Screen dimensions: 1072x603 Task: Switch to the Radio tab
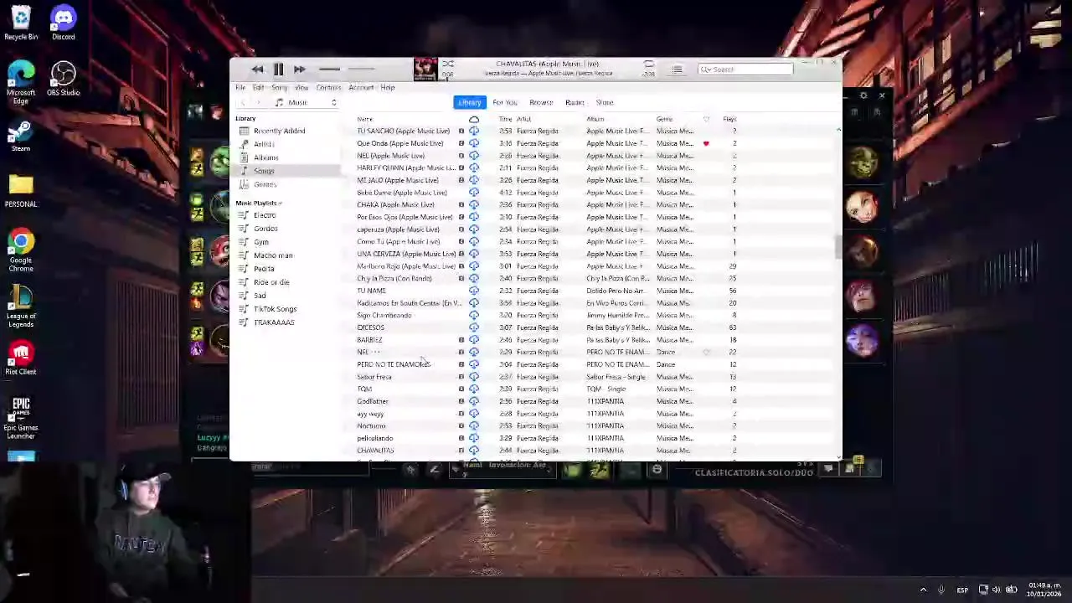coord(575,102)
